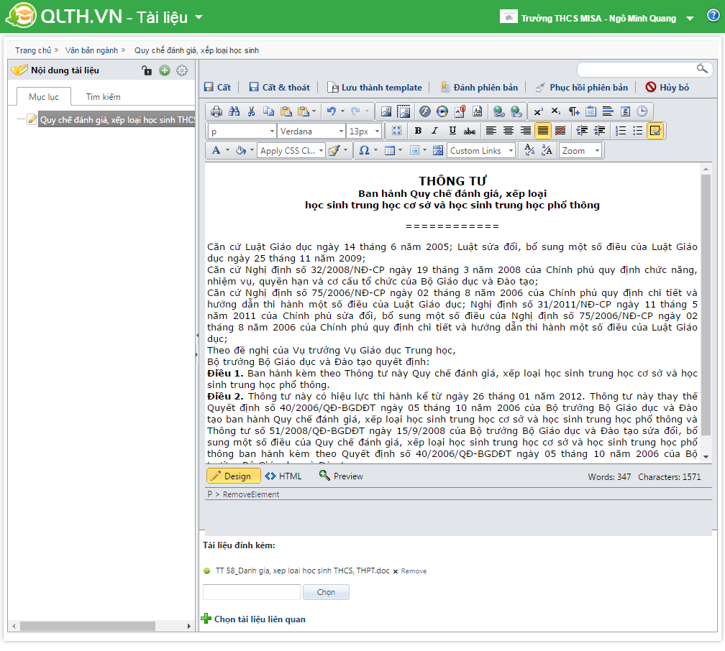Apply Subscript formatting

click(x=556, y=111)
